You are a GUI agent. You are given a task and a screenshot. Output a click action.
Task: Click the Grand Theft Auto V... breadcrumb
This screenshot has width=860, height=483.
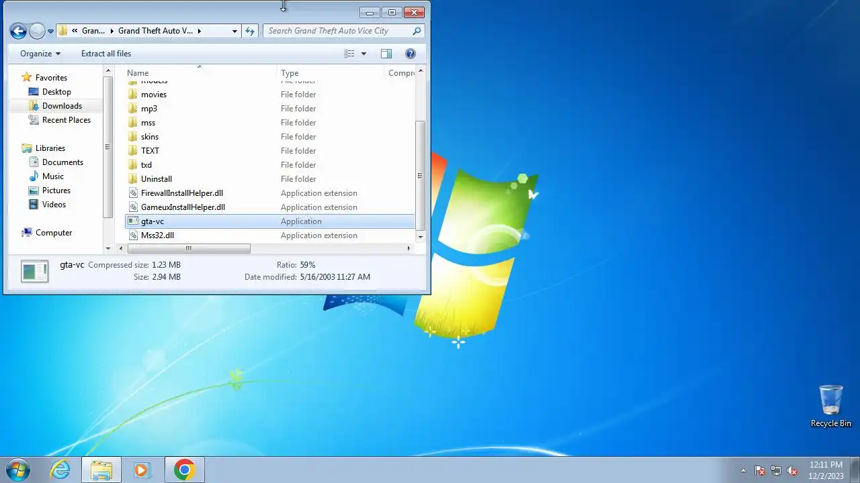[155, 31]
